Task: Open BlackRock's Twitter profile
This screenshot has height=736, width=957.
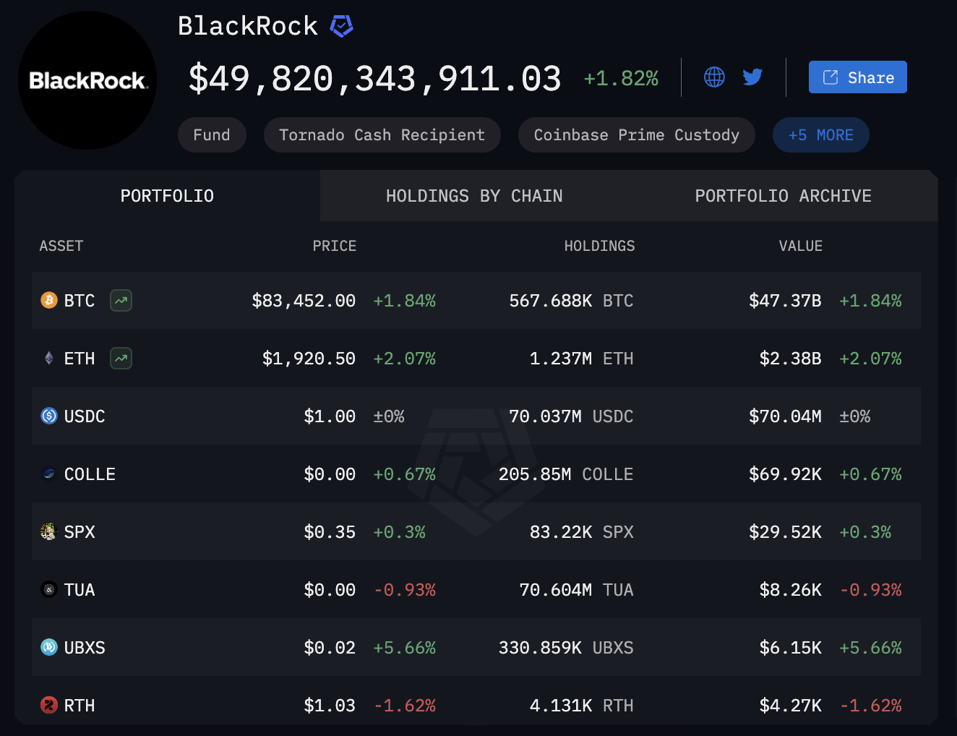Action: click(x=752, y=77)
